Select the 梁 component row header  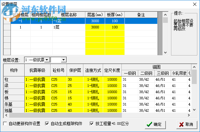coord(14,86)
